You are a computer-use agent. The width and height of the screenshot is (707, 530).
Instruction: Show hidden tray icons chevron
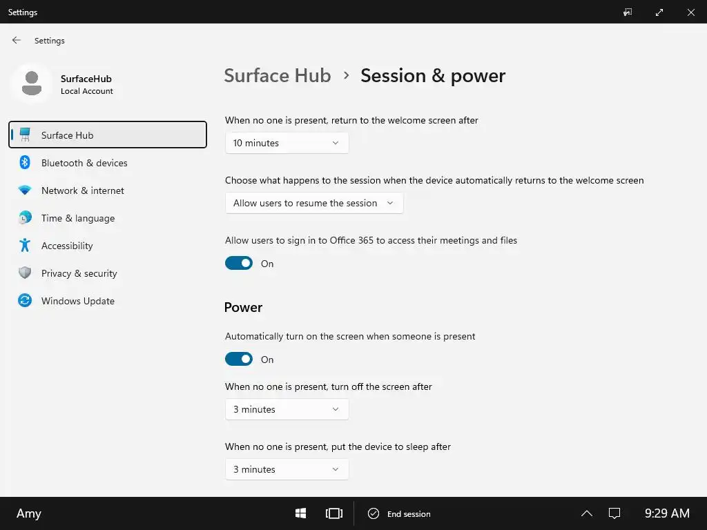point(587,513)
